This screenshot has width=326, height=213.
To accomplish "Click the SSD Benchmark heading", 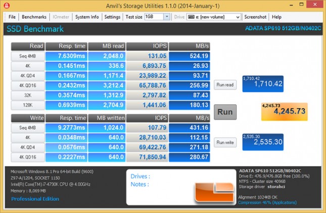I will 35,29.
